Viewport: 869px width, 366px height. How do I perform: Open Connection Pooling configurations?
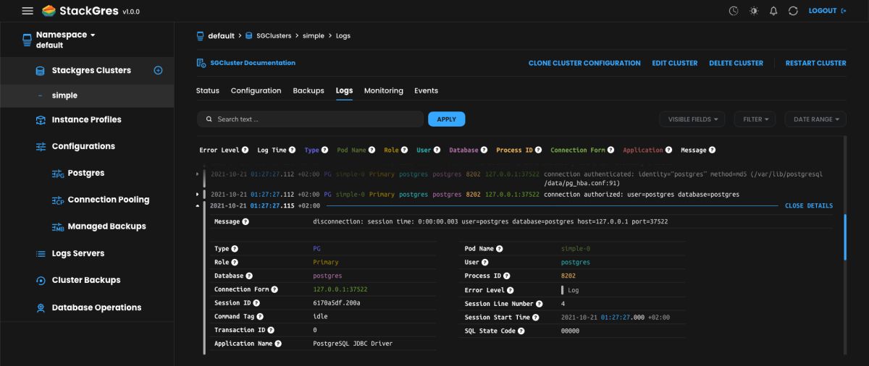108,200
